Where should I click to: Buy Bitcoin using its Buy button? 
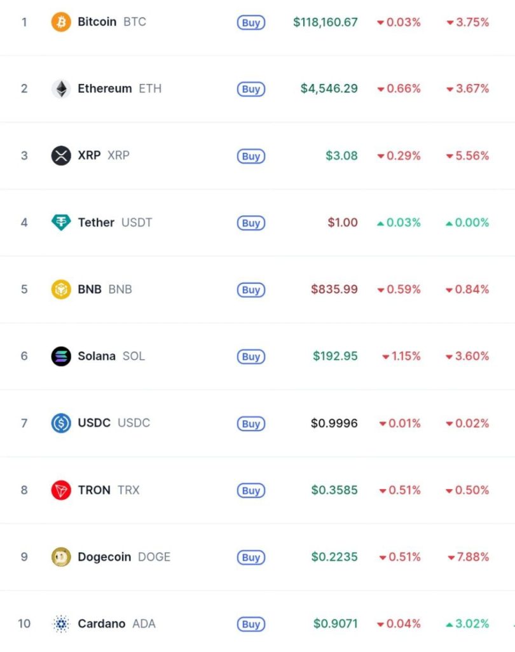251,22
